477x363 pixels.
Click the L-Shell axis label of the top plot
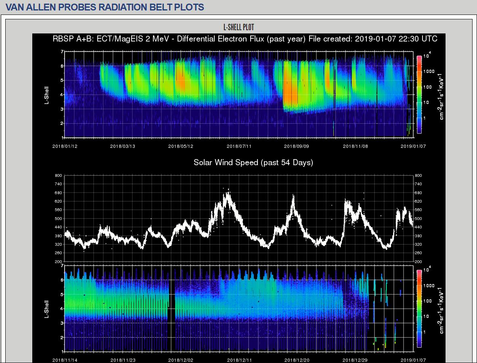pyautogui.click(x=46, y=95)
